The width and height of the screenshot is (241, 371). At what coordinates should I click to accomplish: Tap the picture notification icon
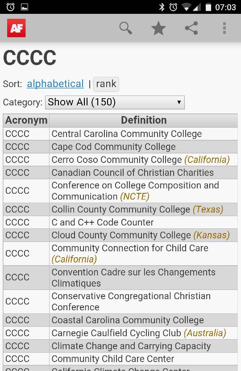point(25,7)
